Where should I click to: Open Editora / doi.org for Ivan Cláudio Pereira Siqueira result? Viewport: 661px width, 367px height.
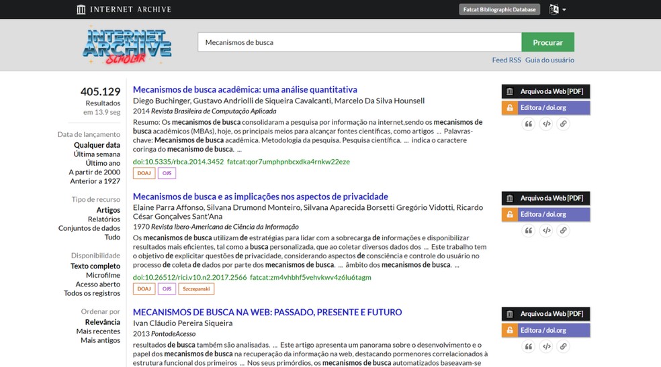click(545, 330)
